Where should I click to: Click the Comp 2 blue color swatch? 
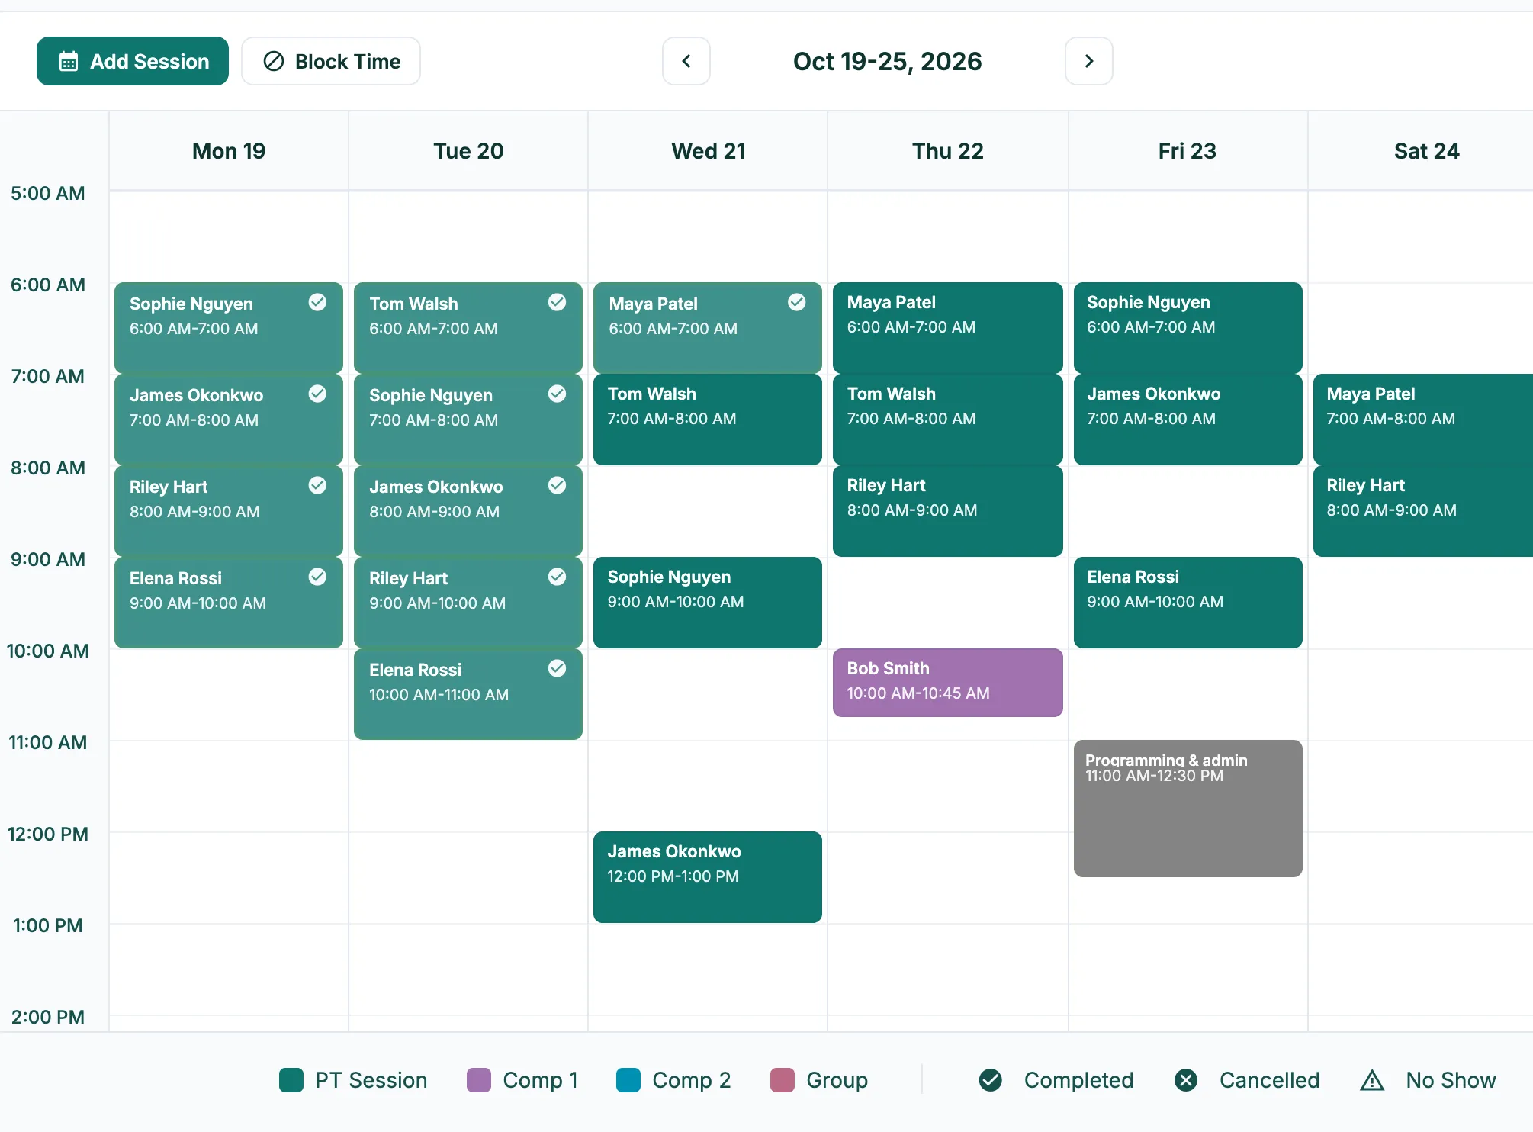628,1080
